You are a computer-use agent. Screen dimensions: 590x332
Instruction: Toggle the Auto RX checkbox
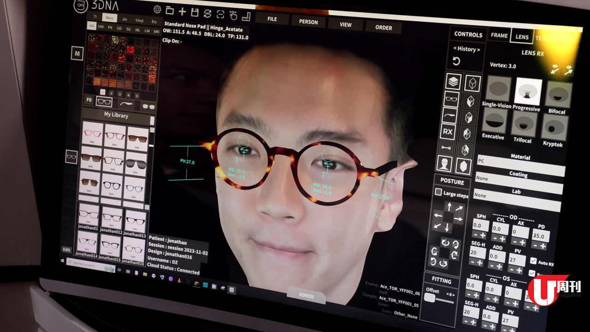click(533, 261)
